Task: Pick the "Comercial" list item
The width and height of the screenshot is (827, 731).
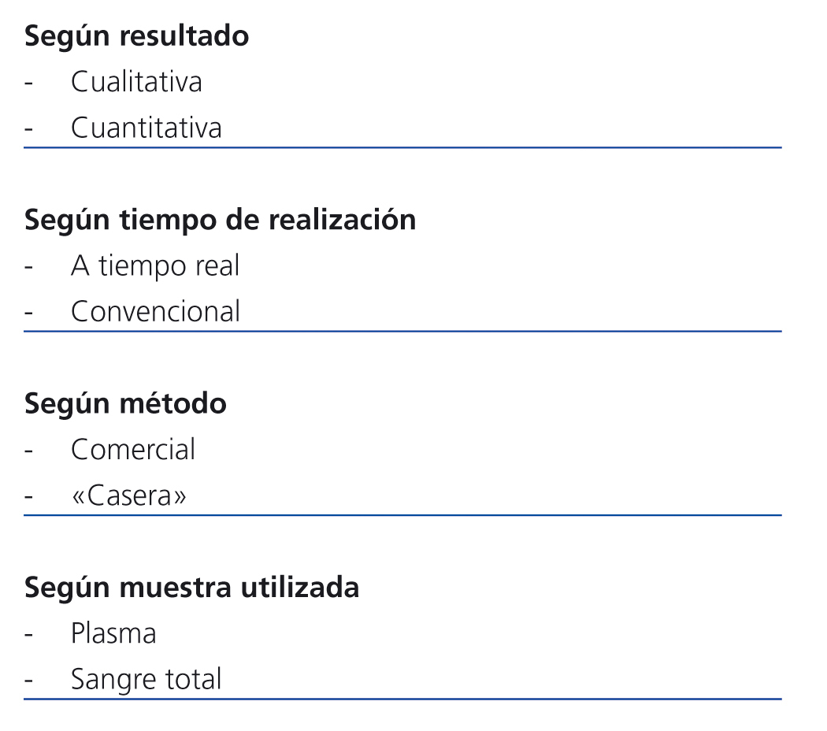Action: click(x=132, y=450)
